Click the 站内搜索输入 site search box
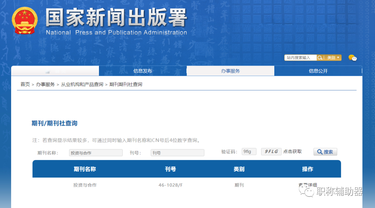Image resolution: width=375 pixels, height=208 pixels. 300,58
